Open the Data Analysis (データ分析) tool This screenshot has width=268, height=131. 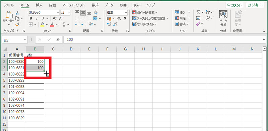tap(223, 18)
